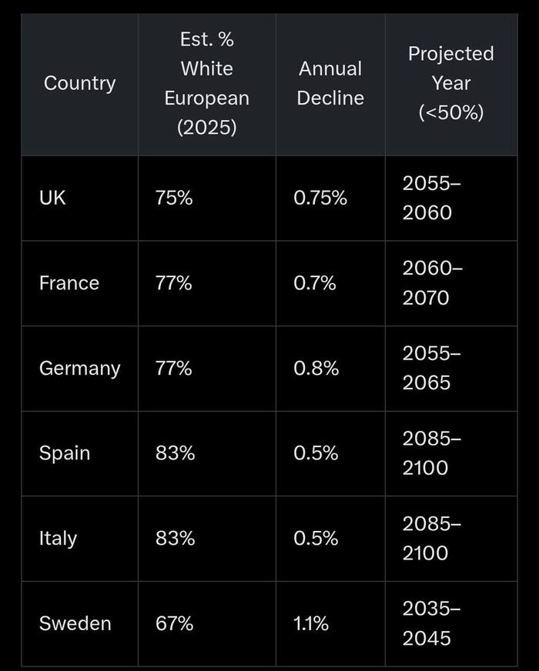Click the Country column header
The image size is (539, 671).
79,83
